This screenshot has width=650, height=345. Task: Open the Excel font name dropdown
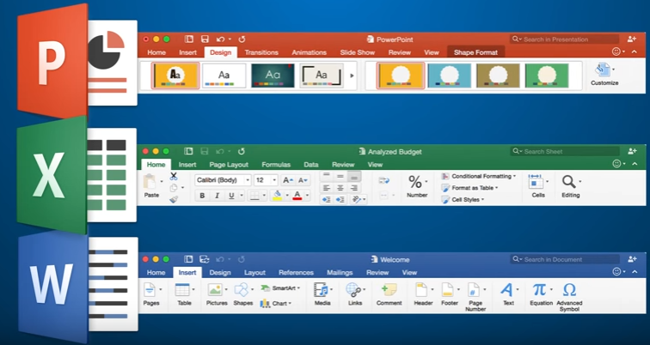pos(248,180)
